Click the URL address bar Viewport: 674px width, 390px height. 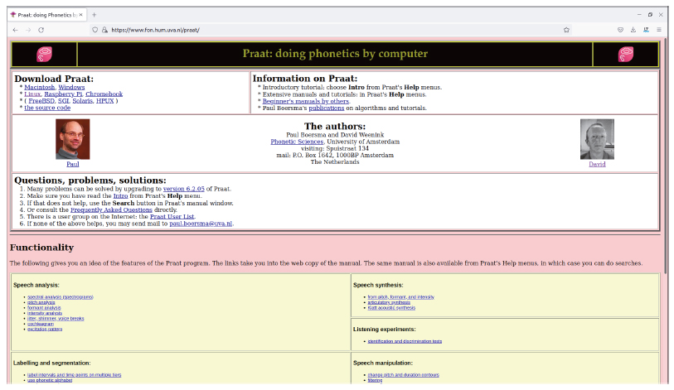tap(332, 29)
